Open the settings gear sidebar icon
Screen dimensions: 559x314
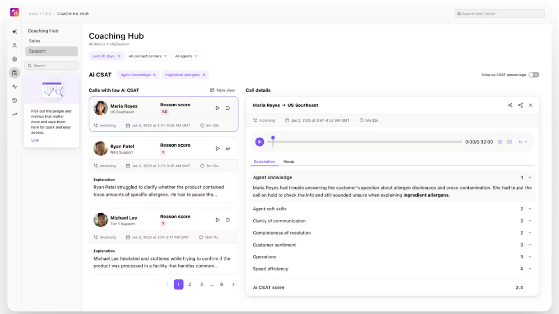click(15, 59)
